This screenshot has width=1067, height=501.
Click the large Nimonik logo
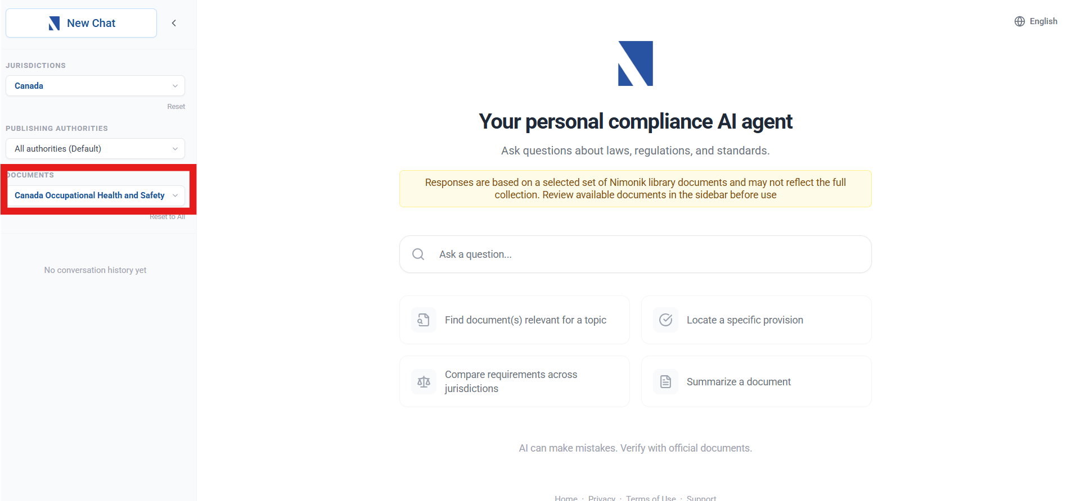[636, 63]
